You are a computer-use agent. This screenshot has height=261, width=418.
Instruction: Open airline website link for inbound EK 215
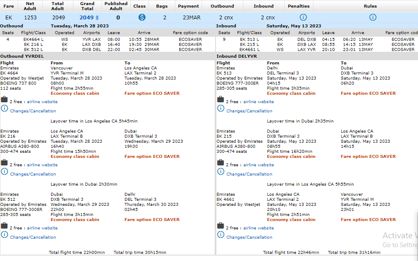259,165
